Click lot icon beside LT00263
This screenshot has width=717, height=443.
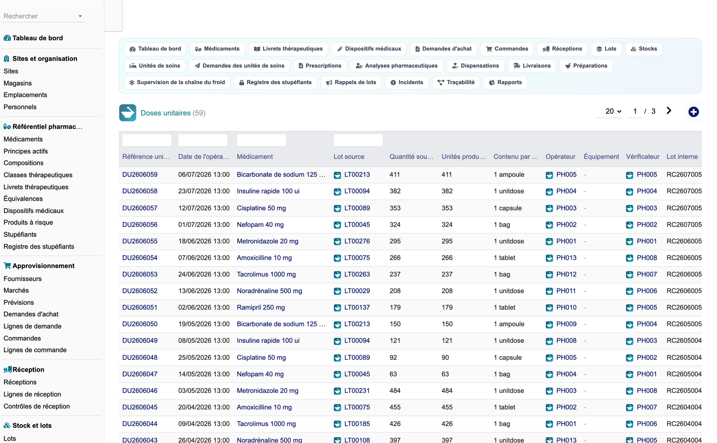(337, 275)
